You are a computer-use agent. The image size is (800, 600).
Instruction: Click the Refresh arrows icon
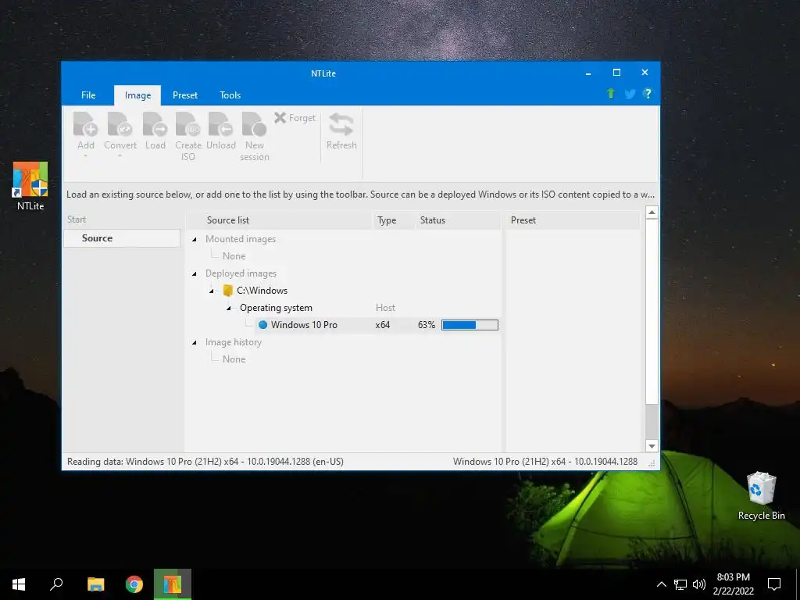341,124
